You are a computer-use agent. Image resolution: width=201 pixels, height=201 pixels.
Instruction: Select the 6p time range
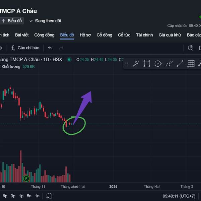point(5,196)
